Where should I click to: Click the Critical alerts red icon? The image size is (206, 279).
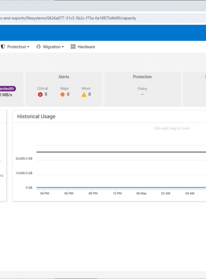coord(40,94)
